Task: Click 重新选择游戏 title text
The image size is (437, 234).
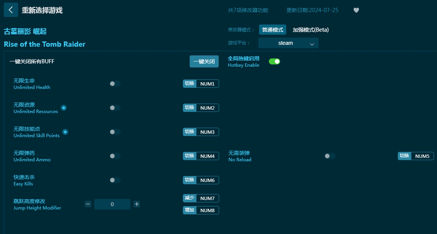Action: pyautogui.click(x=42, y=10)
